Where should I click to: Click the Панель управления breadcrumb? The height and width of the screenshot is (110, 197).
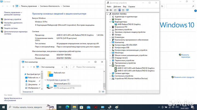tap(29, 6)
